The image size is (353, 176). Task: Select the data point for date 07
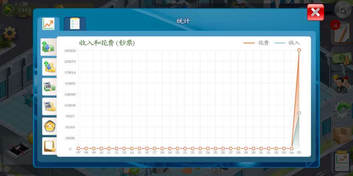[78, 148]
